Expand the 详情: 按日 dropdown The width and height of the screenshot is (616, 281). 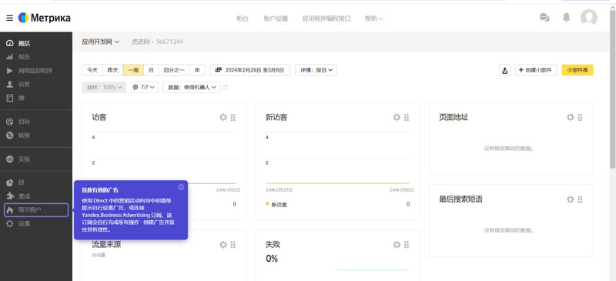point(316,70)
